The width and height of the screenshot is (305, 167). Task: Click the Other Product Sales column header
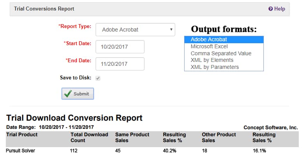pos(219,137)
